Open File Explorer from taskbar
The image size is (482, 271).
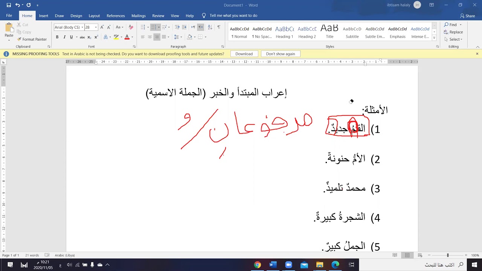click(320, 265)
